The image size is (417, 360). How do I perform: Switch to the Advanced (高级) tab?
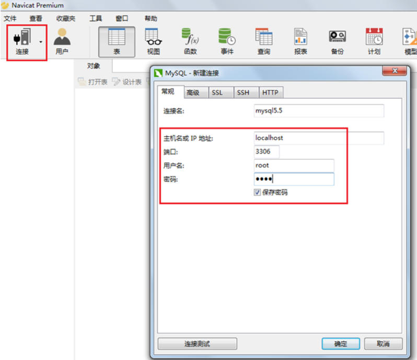point(196,92)
